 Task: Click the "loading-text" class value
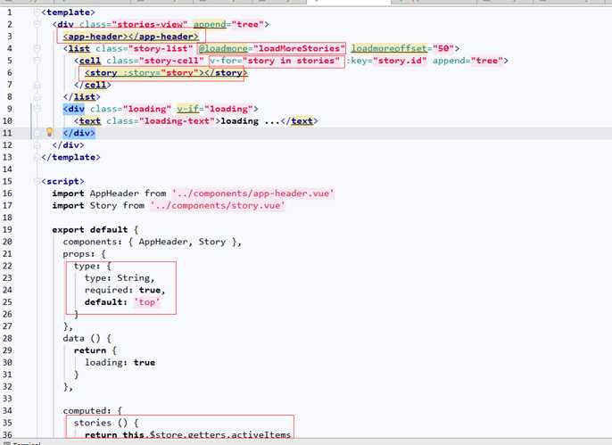point(178,121)
